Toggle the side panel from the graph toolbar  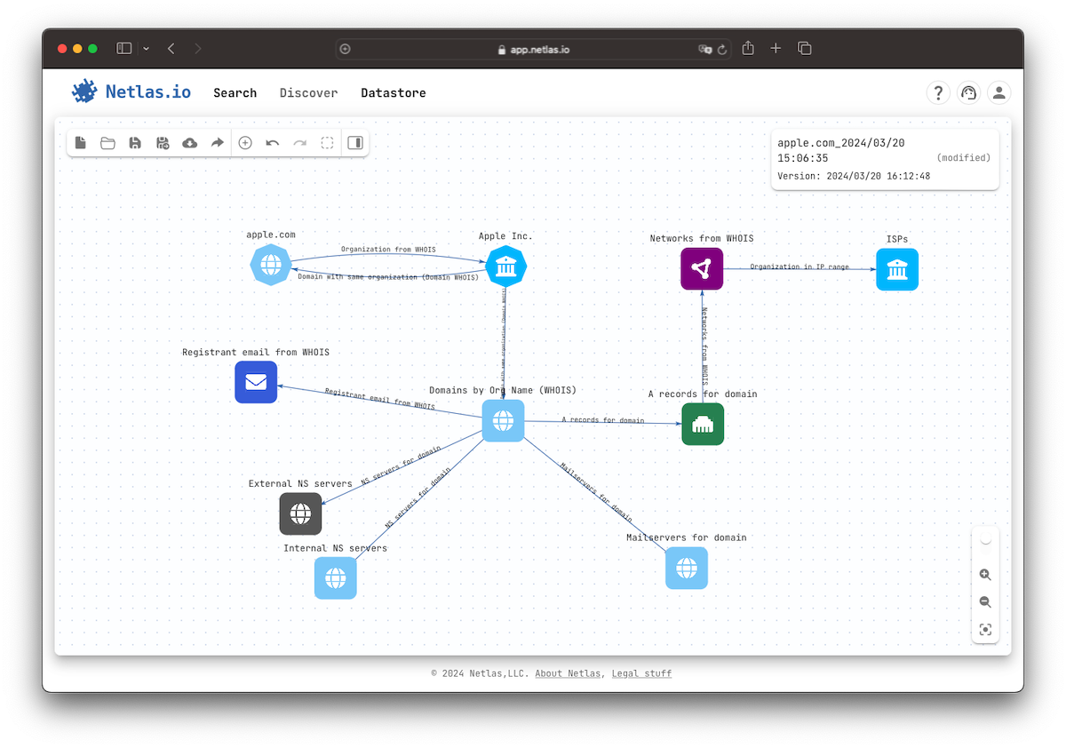point(355,143)
